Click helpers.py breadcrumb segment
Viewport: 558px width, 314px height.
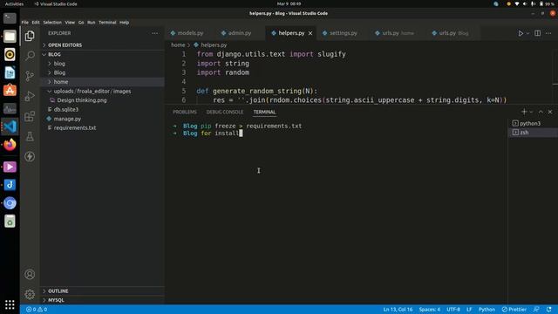coord(210,44)
